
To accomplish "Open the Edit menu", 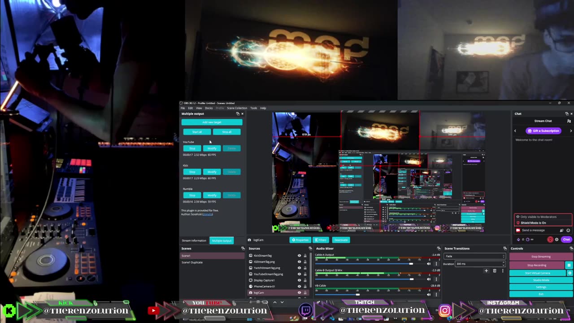I will 190,108.
